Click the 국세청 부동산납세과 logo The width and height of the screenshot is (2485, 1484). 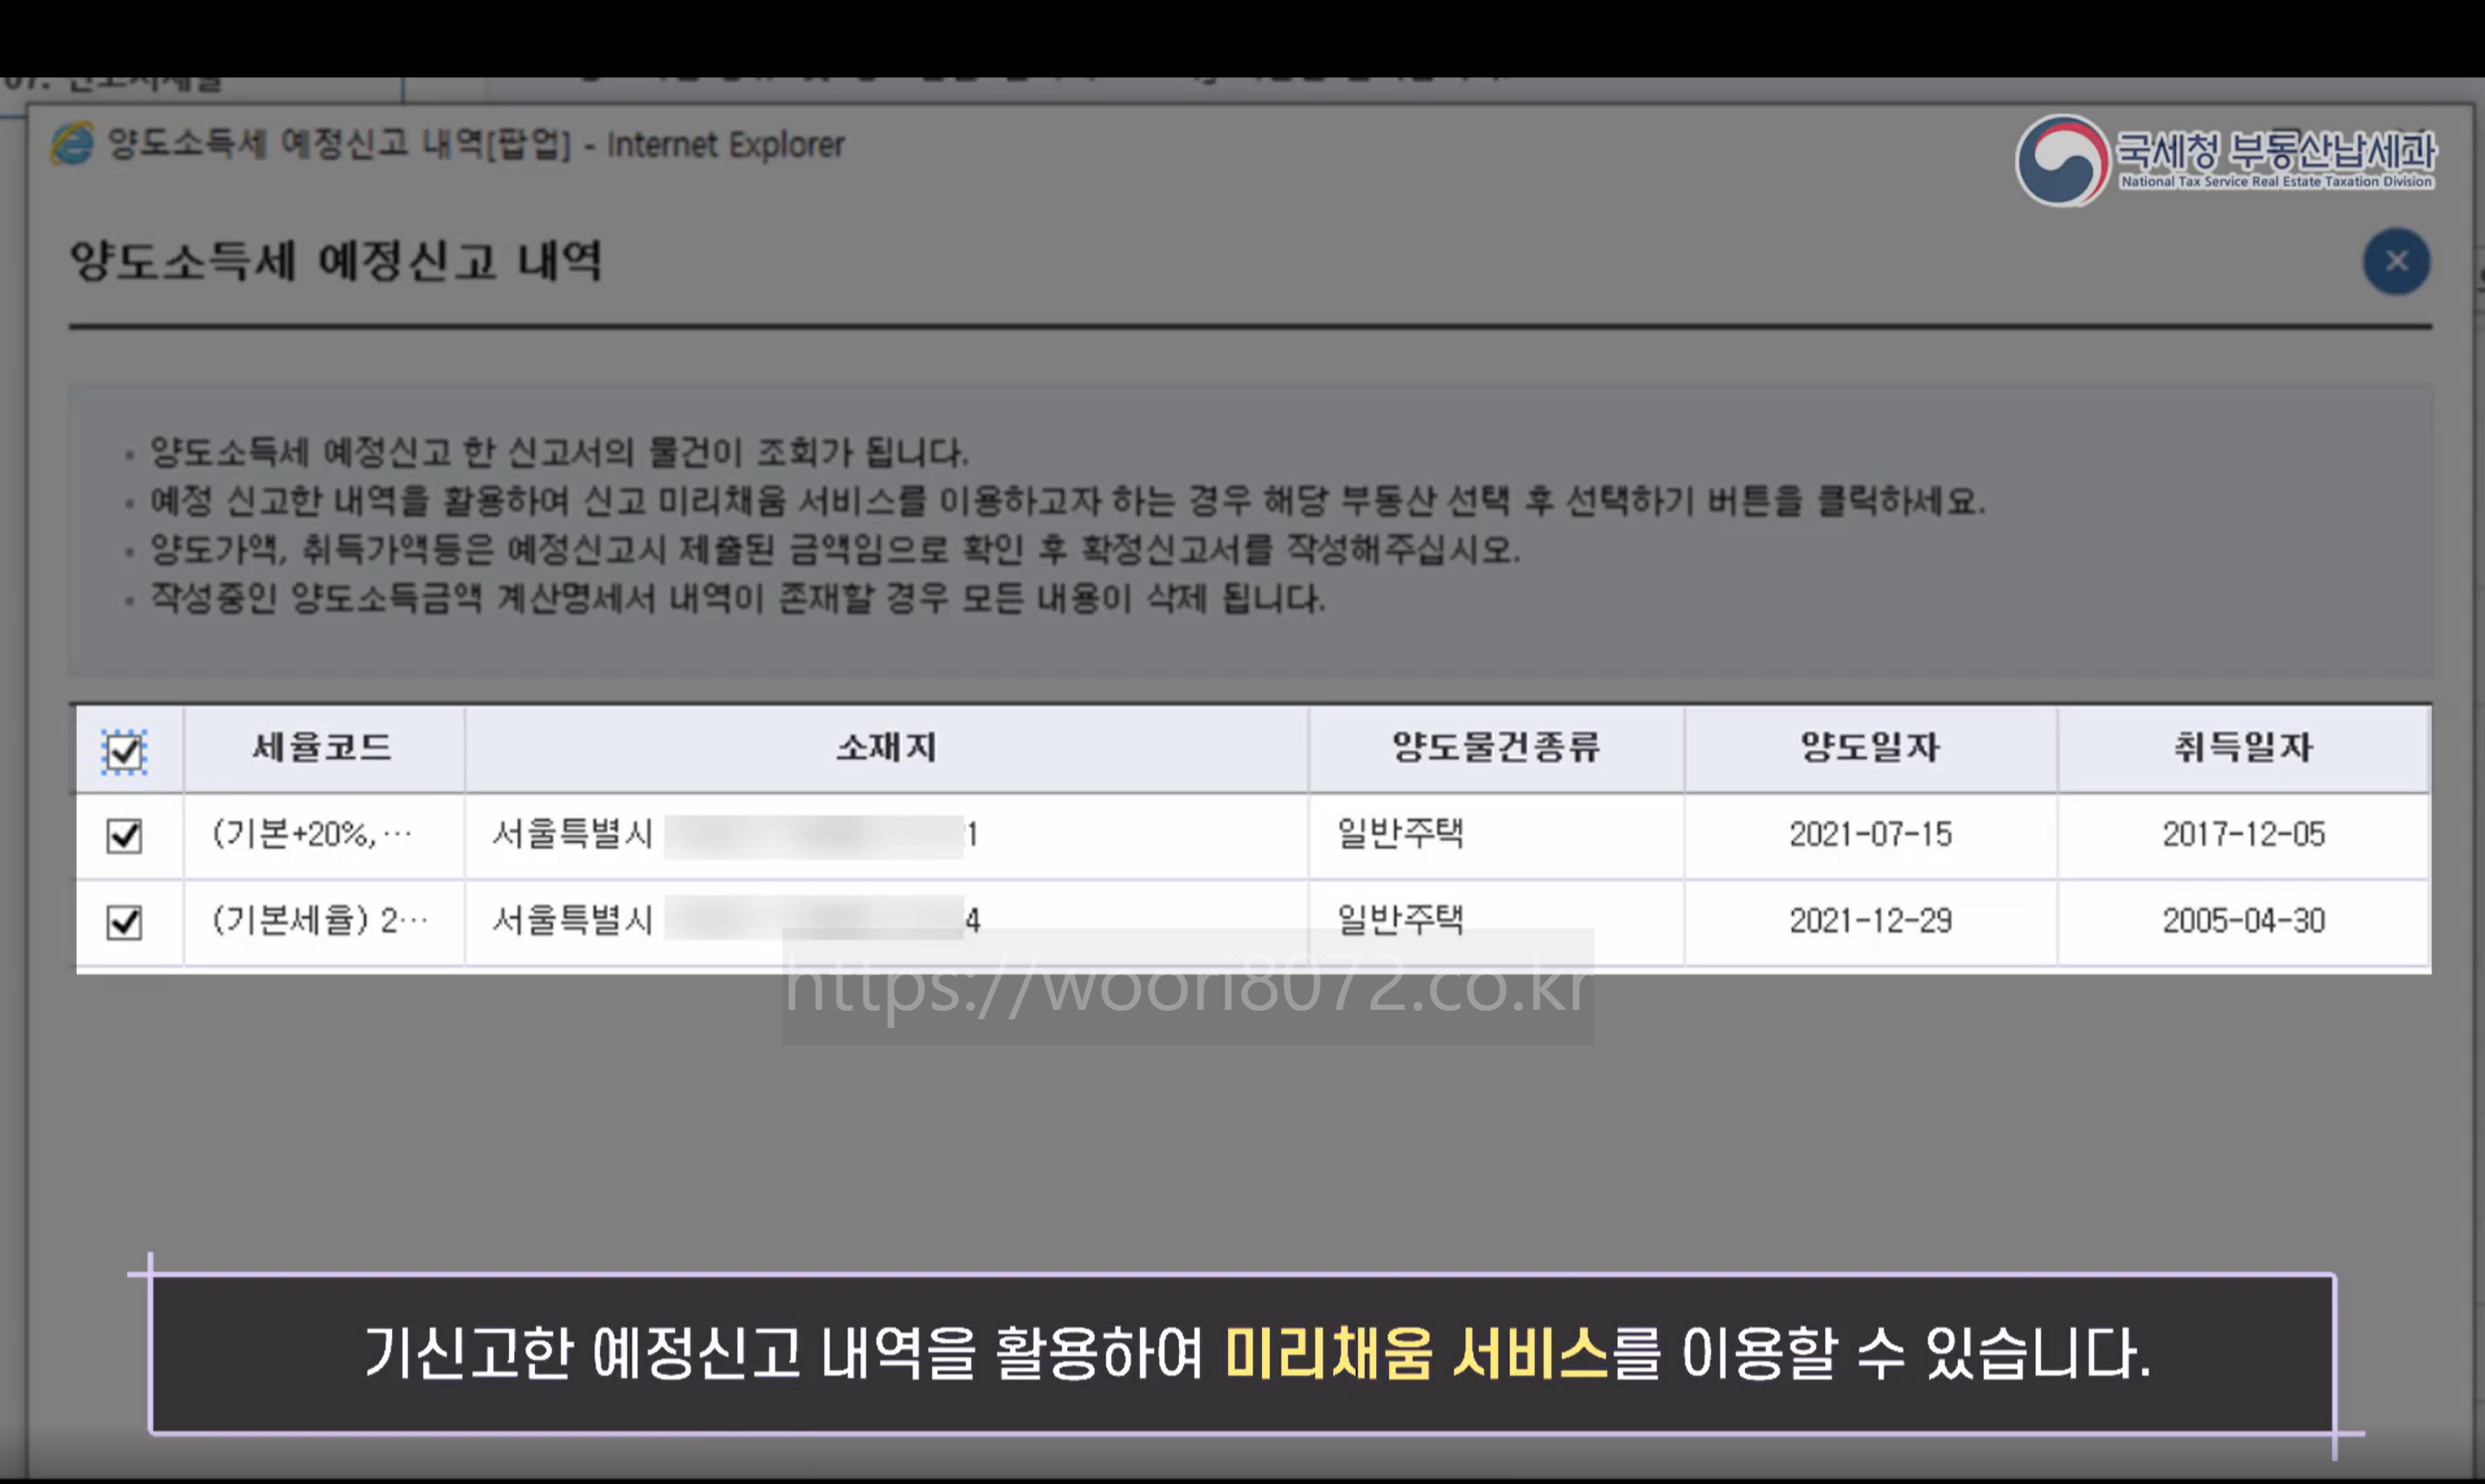(2226, 160)
